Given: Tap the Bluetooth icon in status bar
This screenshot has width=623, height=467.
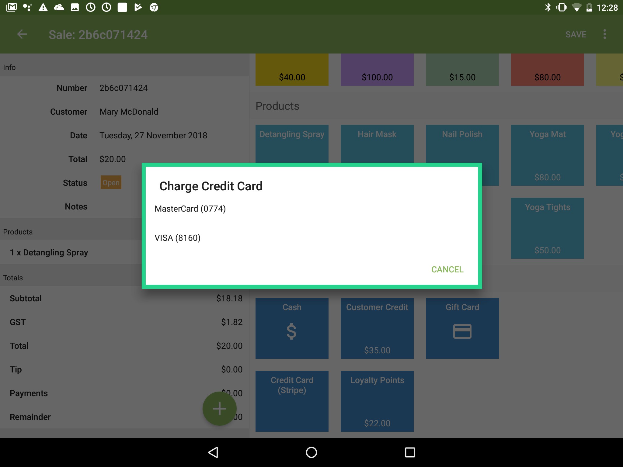Looking at the screenshot, I should pos(548,7).
